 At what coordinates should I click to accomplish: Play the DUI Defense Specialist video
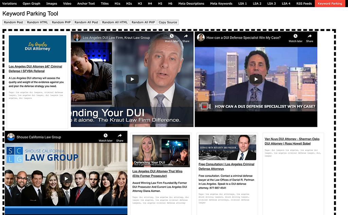(256, 79)
